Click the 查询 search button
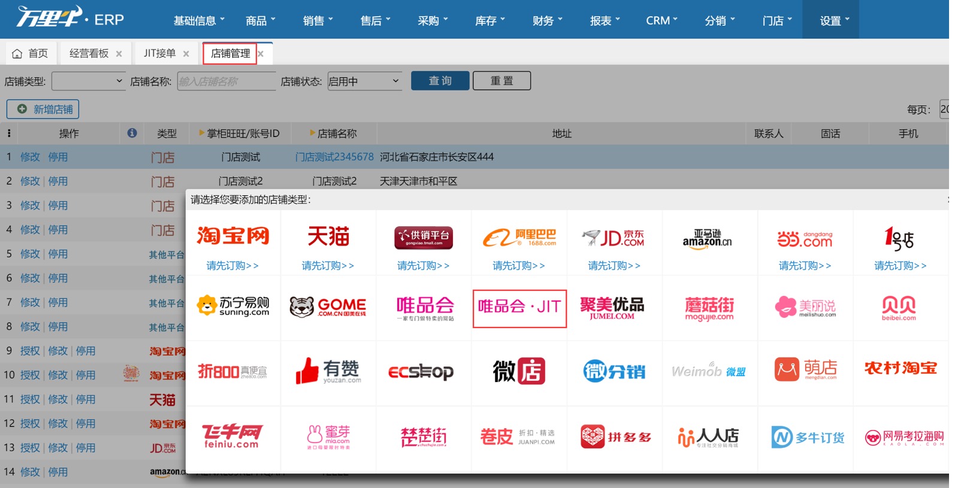The height and width of the screenshot is (488, 976). 440,81
